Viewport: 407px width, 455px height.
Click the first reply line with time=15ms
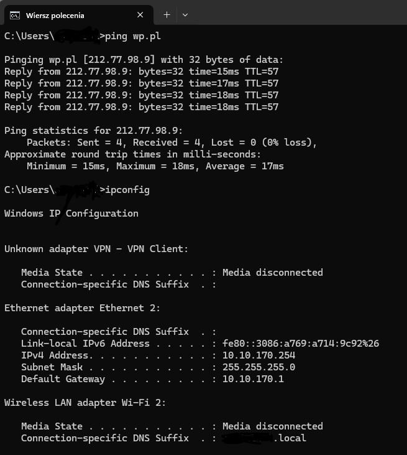[x=142, y=72]
